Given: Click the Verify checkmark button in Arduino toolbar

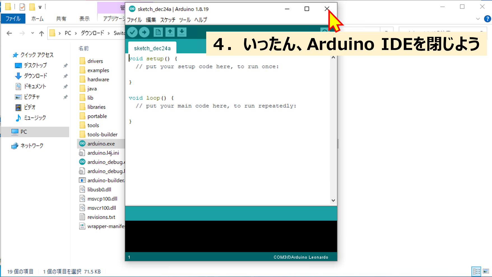Looking at the screenshot, I should (133, 32).
